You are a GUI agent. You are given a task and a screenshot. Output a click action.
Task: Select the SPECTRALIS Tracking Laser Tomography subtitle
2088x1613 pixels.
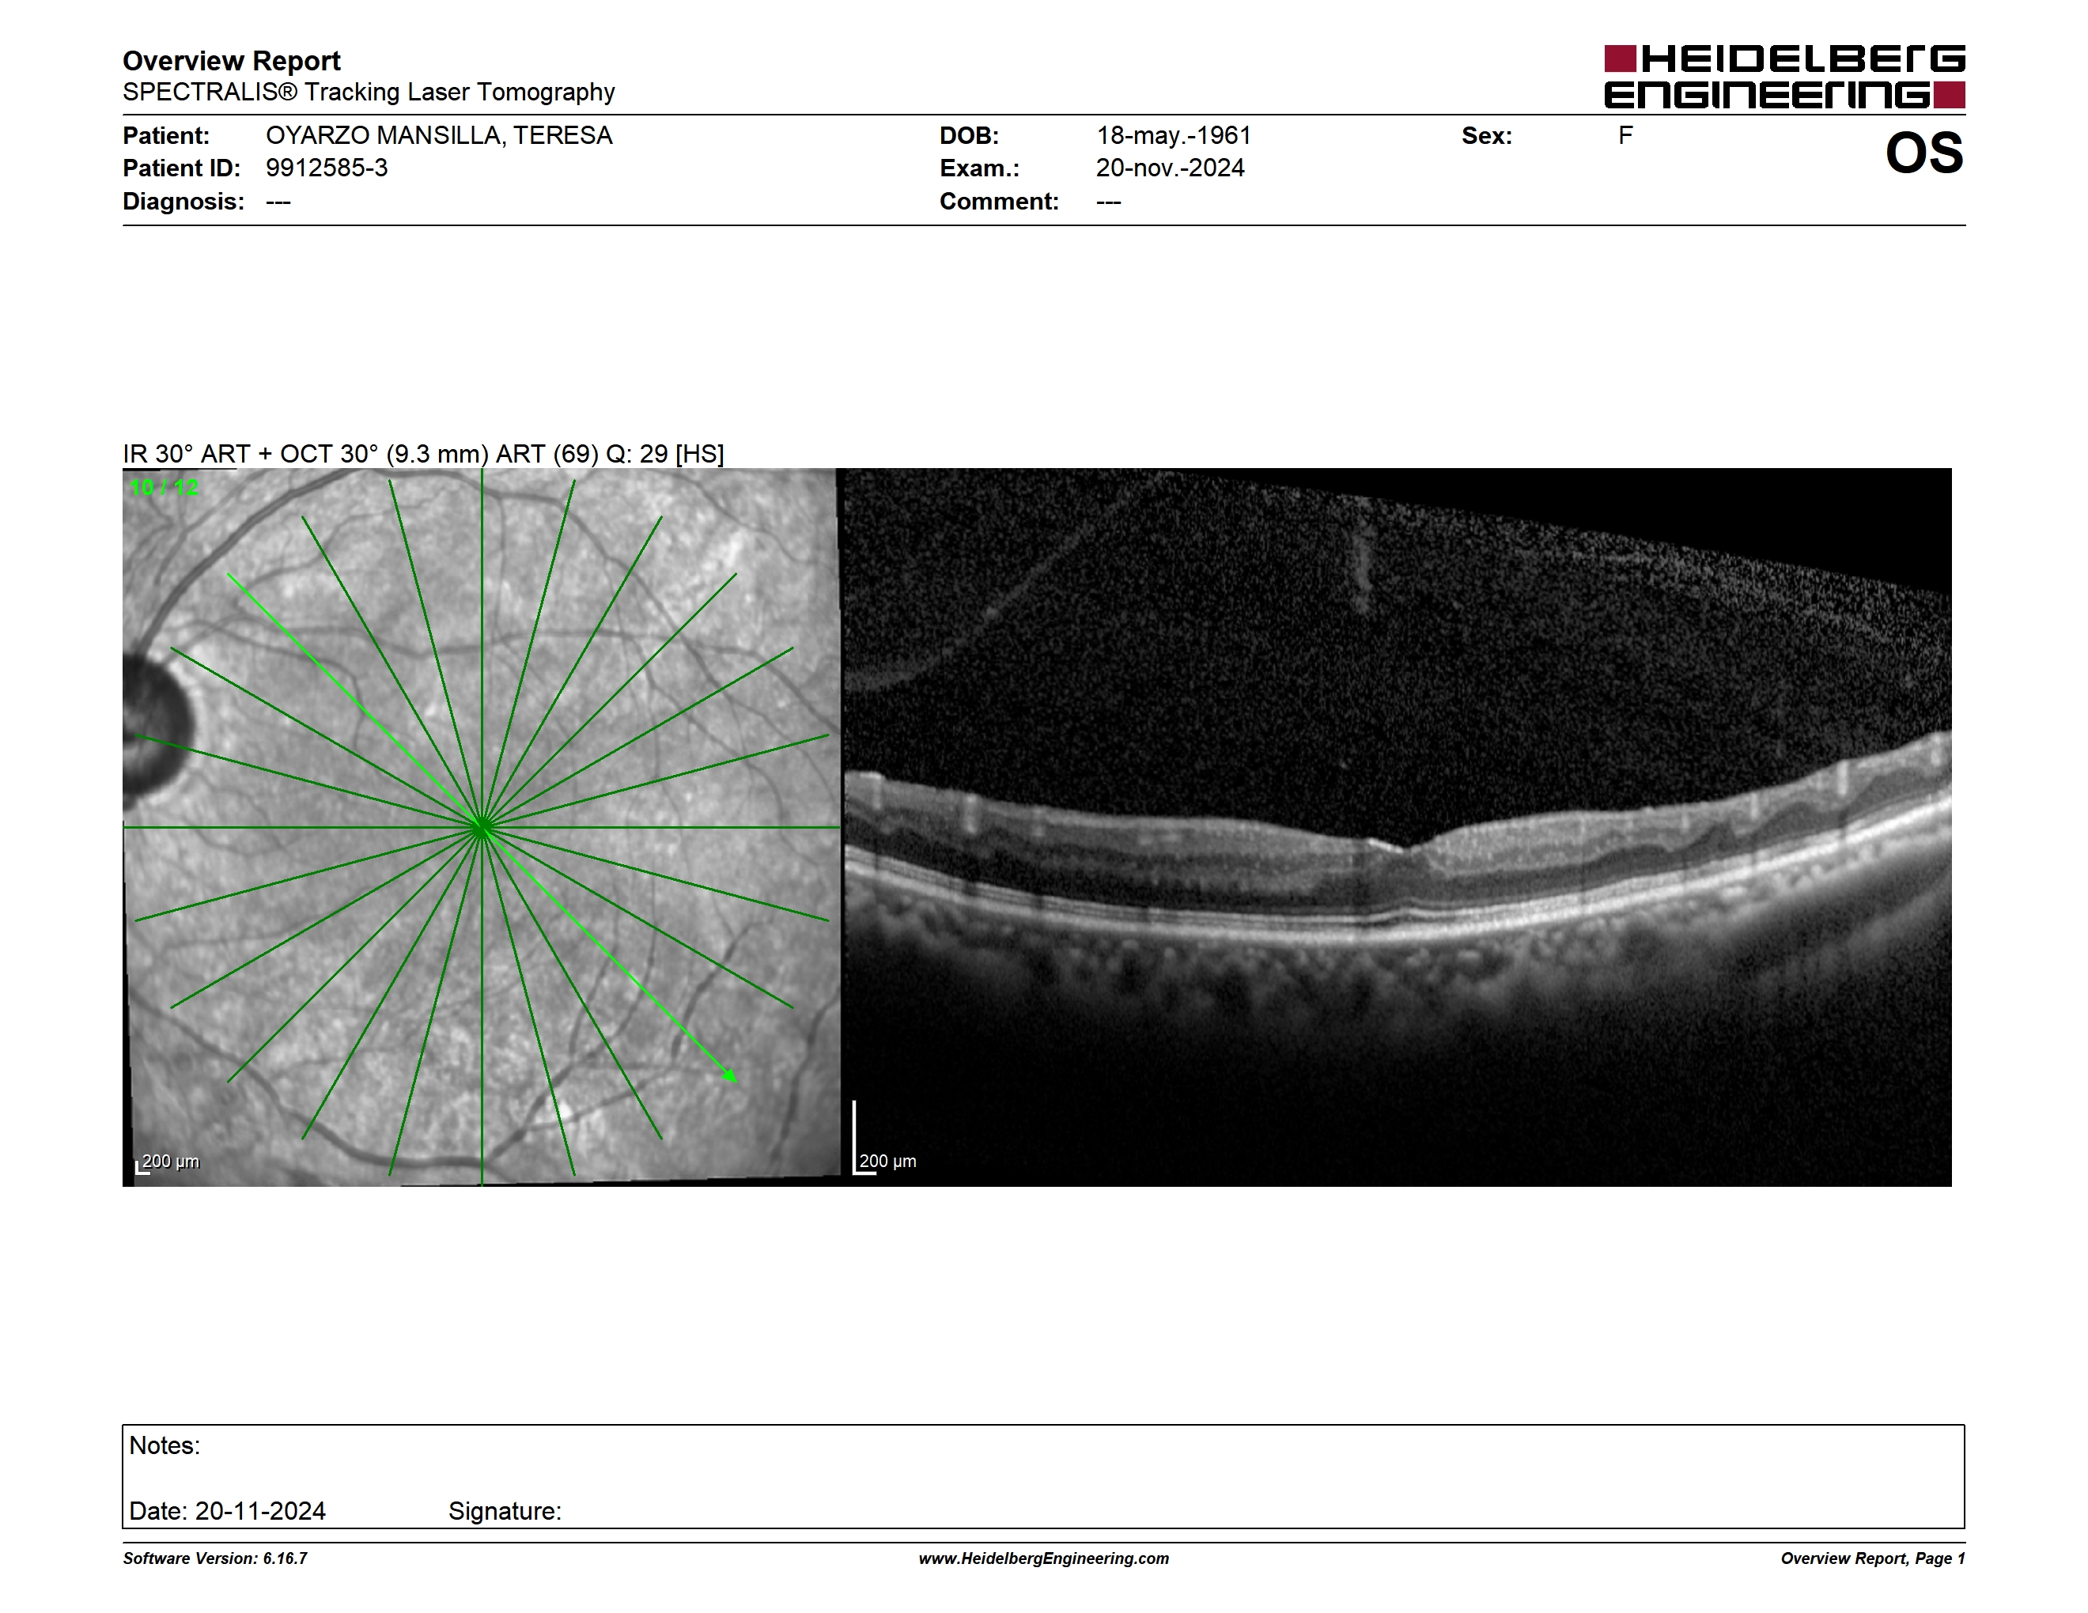[x=369, y=92]
